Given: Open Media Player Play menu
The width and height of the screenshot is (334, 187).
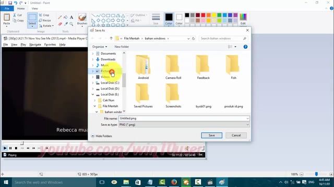Looking at the screenshot, I should [23, 45].
